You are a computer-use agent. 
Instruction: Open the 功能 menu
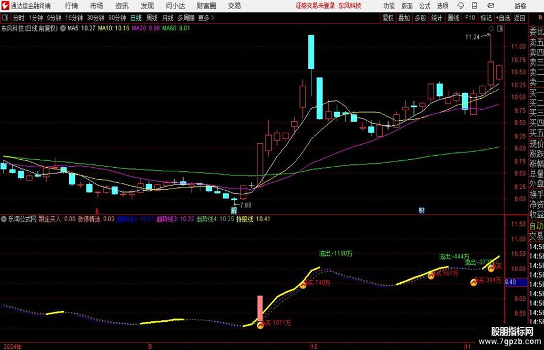[x=389, y=6]
